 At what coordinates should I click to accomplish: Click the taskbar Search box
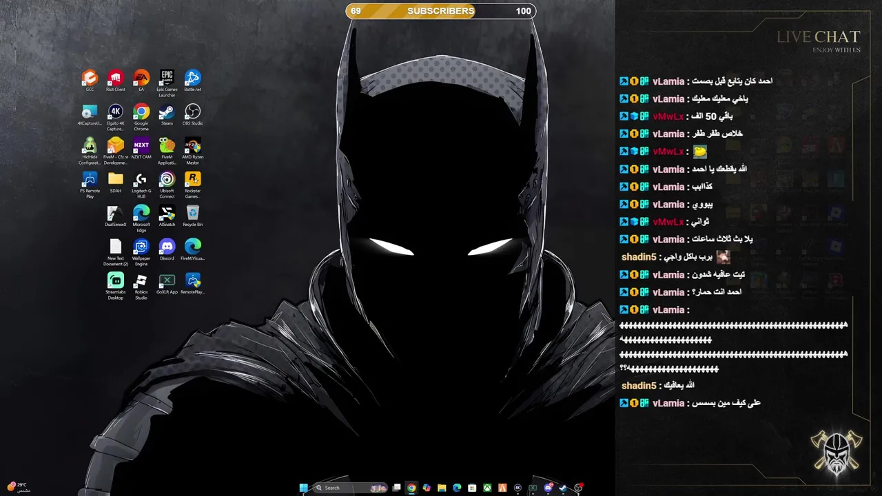(350, 488)
